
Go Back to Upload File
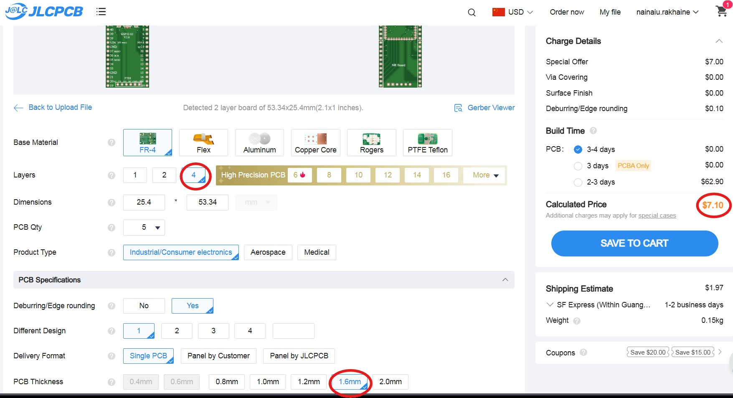tap(53, 107)
